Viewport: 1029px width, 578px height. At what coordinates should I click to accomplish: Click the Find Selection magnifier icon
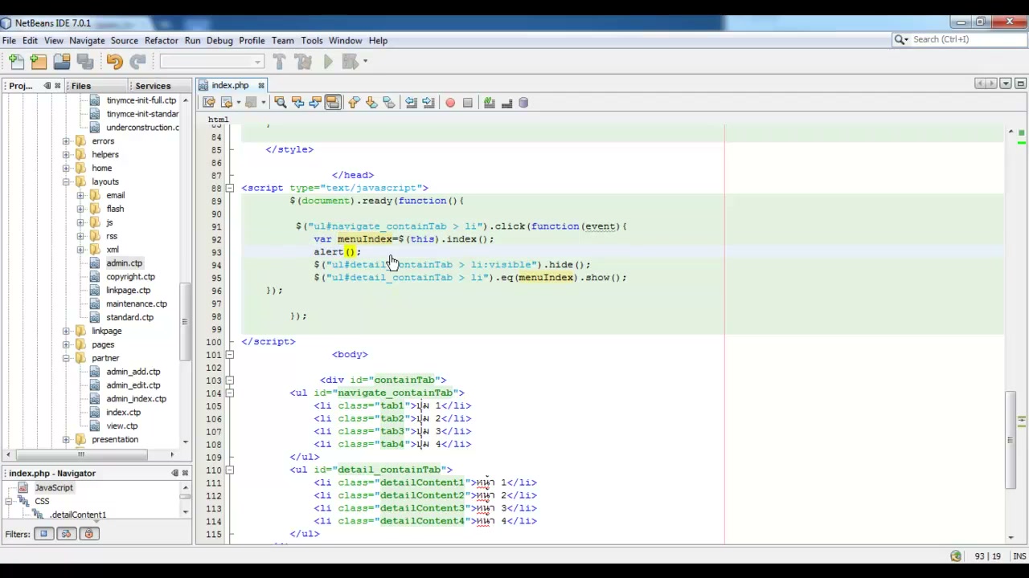280,103
